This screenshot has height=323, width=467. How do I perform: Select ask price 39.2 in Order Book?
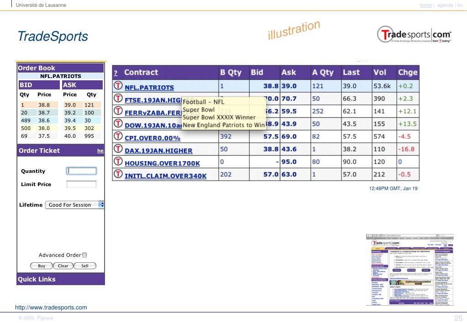(x=70, y=113)
